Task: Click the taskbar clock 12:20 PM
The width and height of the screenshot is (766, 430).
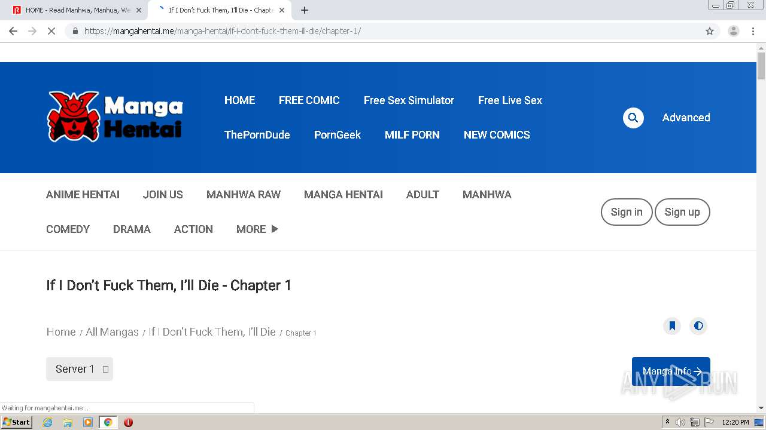Action: pyautogui.click(x=735, y=422)
